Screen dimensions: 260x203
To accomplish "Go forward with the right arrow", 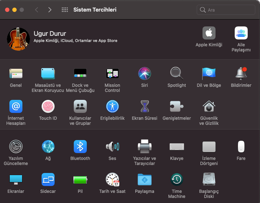I will tap(50, 10).
